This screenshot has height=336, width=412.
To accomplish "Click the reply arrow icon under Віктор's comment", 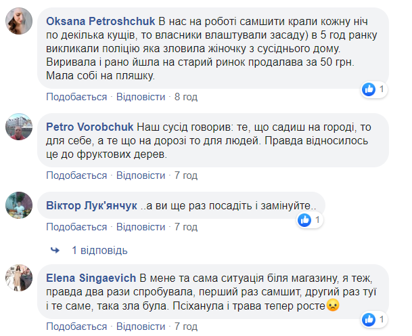I will [55, 251].
